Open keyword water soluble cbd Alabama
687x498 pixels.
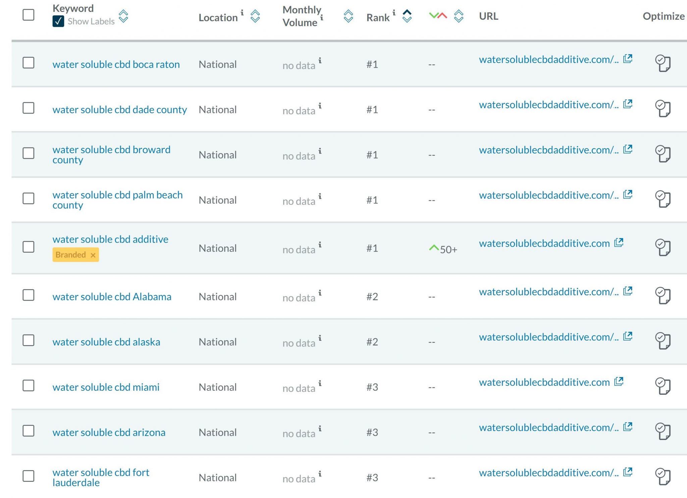(112, 297)
